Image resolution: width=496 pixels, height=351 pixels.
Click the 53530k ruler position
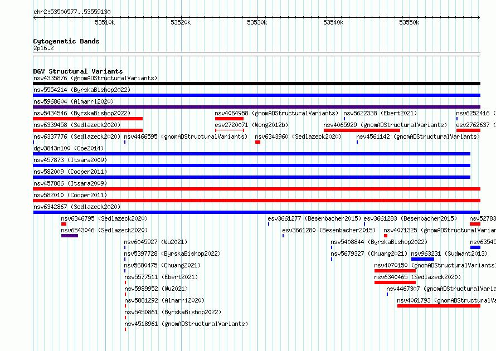(257, 22)
